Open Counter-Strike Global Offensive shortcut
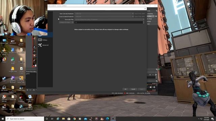Image resolution: width=216 pixels, height=121 pixels. click(x=21, y=80)
